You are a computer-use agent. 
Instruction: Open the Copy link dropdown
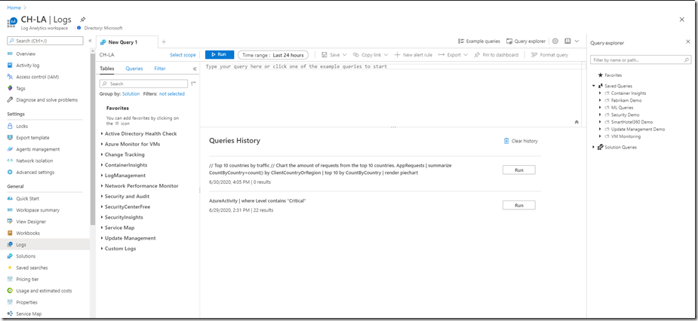click(x=371, y=55)
